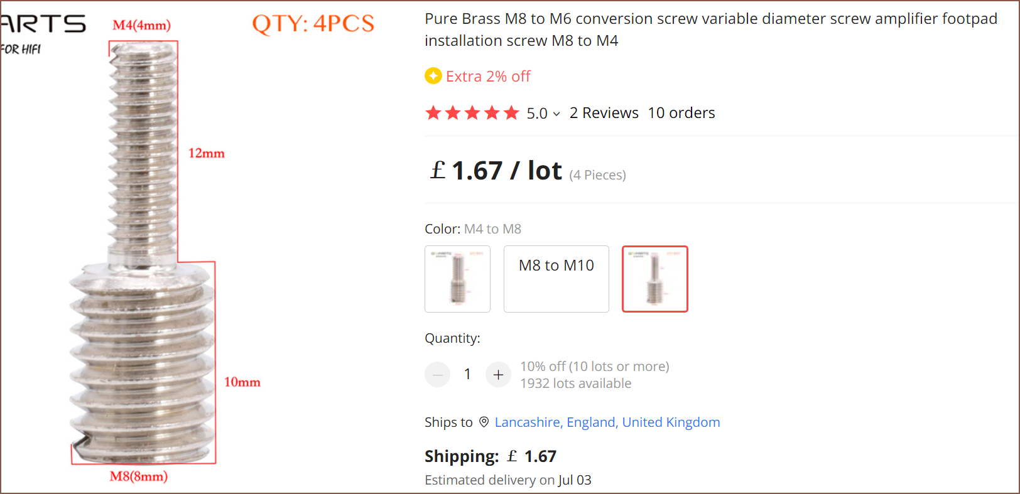Click the fifth rating star
Image resolution: width=1020 pixels, height=494 pixels.
point(511,113)
